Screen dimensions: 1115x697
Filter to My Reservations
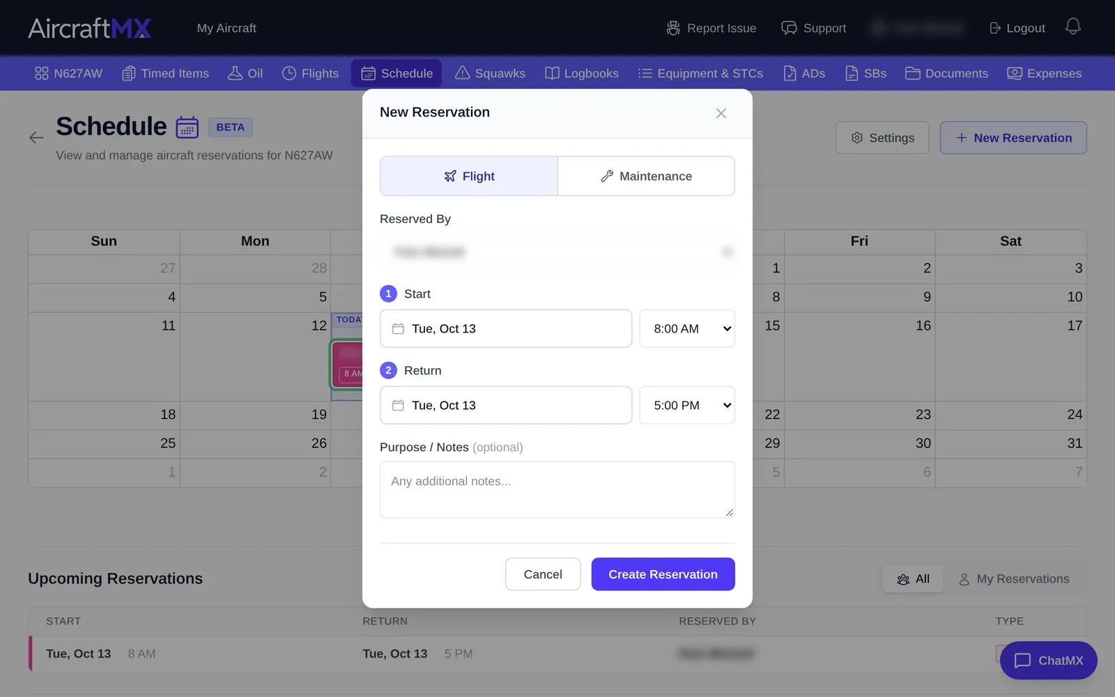click(1014, 579)
